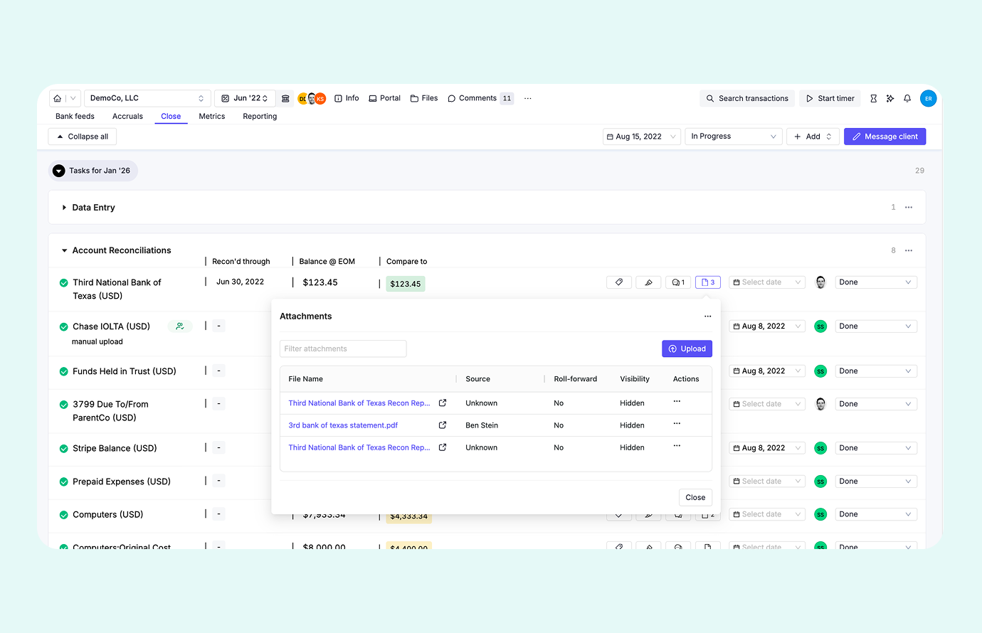
Task: Toggle green checkmark for Chase IOLTA task
Action: pyautogui.click(x=64, y=327)
